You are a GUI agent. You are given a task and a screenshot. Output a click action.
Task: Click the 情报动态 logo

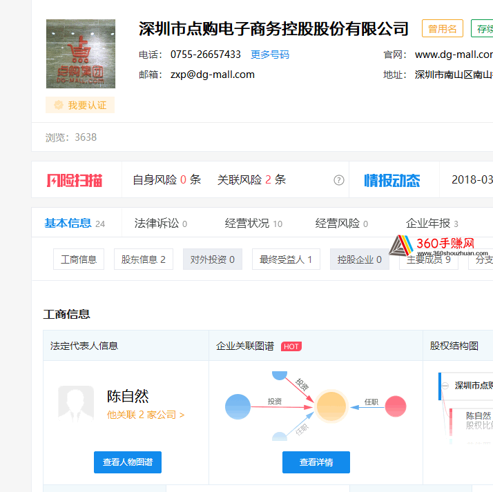click(x=392, y=180)
